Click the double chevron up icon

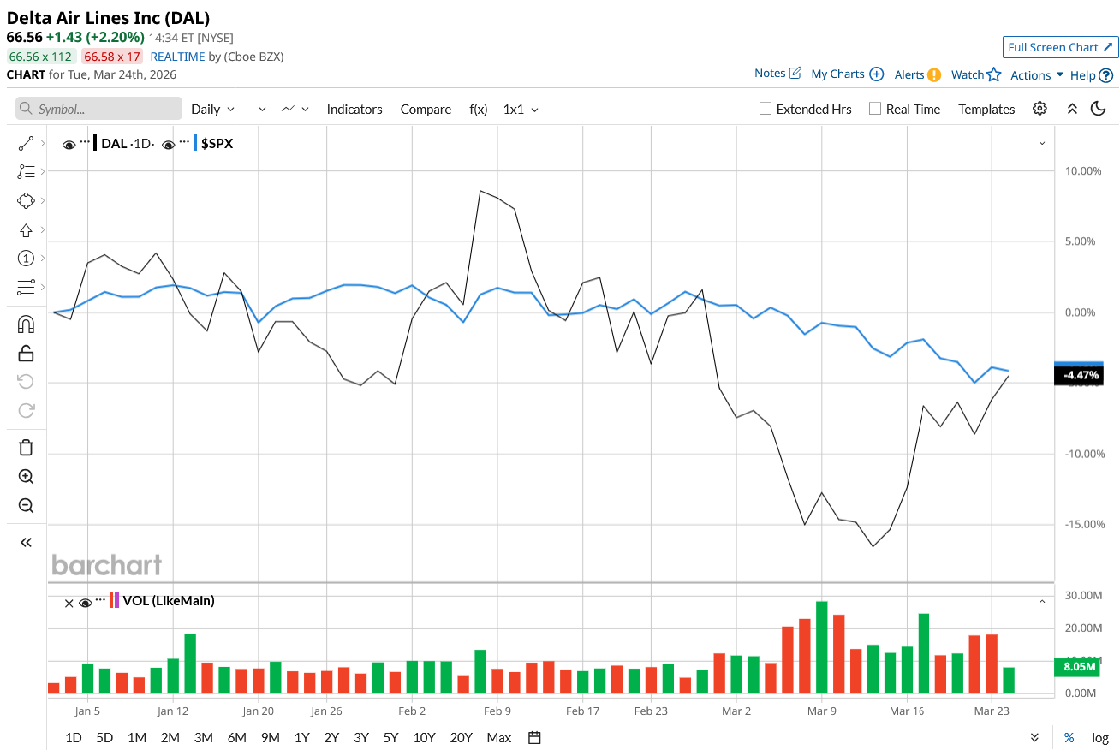[1072, 109]
